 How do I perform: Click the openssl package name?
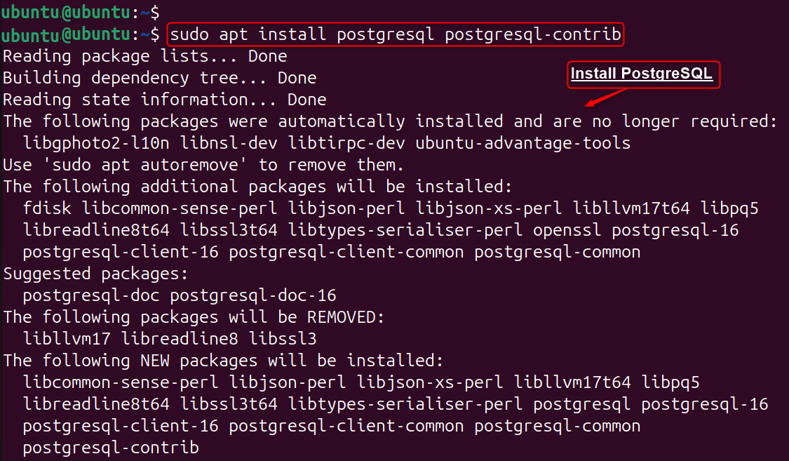point(567,230)
